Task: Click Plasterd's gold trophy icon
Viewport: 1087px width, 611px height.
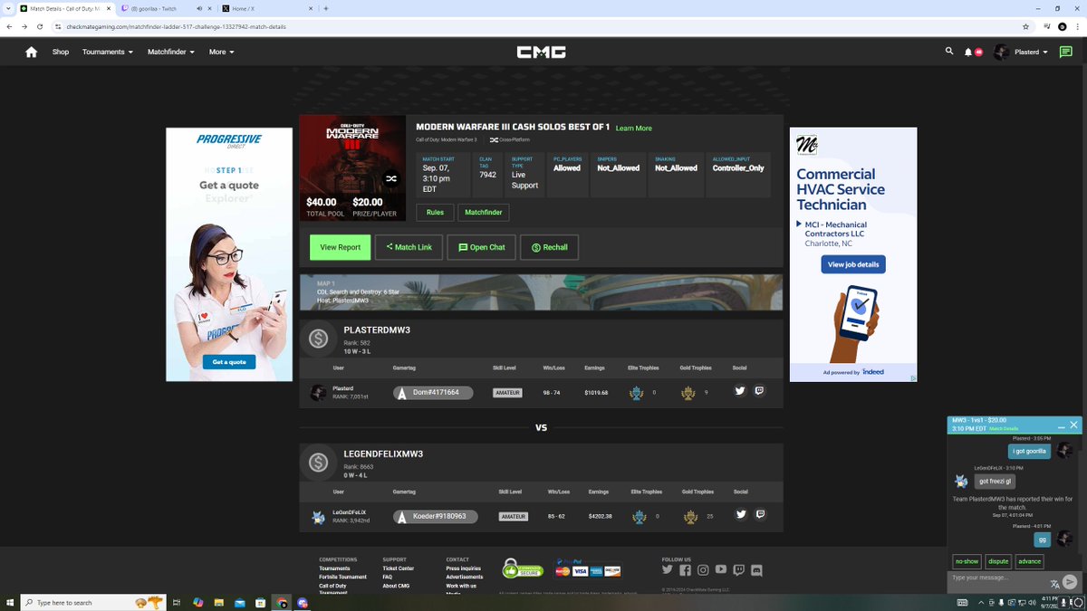Action: pos(688,393)
